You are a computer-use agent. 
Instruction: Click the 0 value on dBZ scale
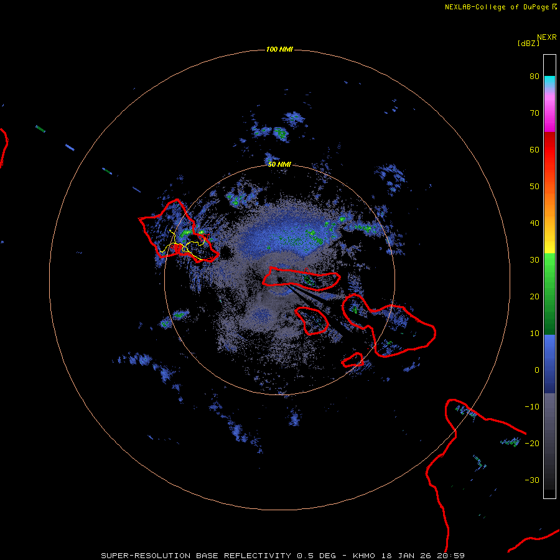pyautogui.click(x=537, y=370)
